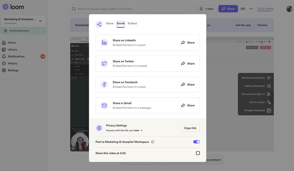This screenshot has width=294, height=171.
Task: Click the Copy link button
Action: click(x=190, y=128)
